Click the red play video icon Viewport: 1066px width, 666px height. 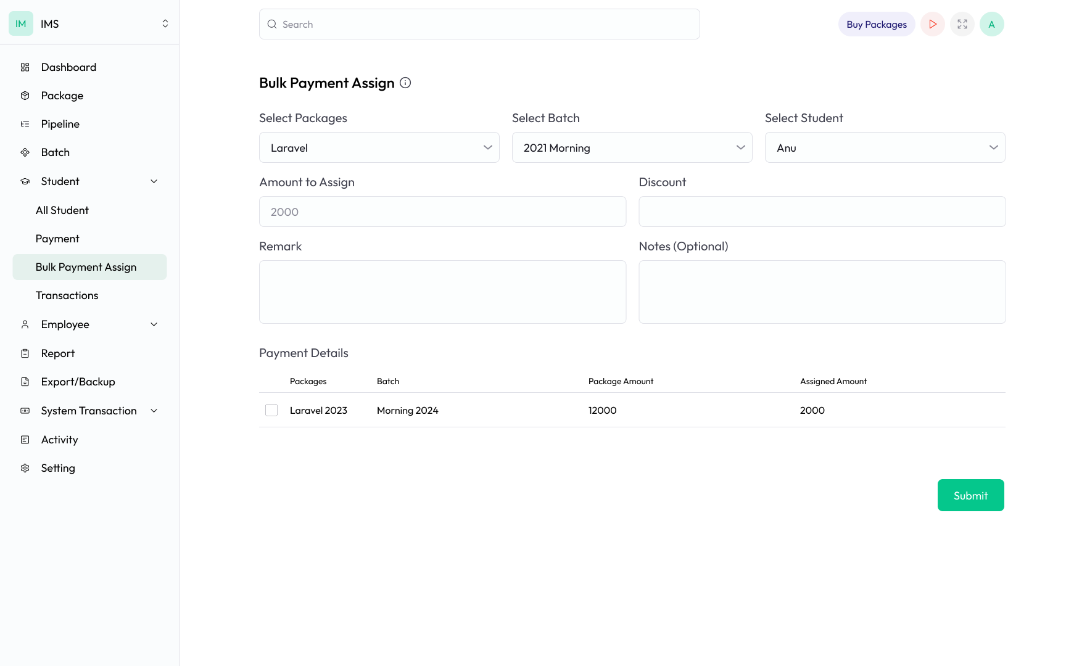click(933, 24)
